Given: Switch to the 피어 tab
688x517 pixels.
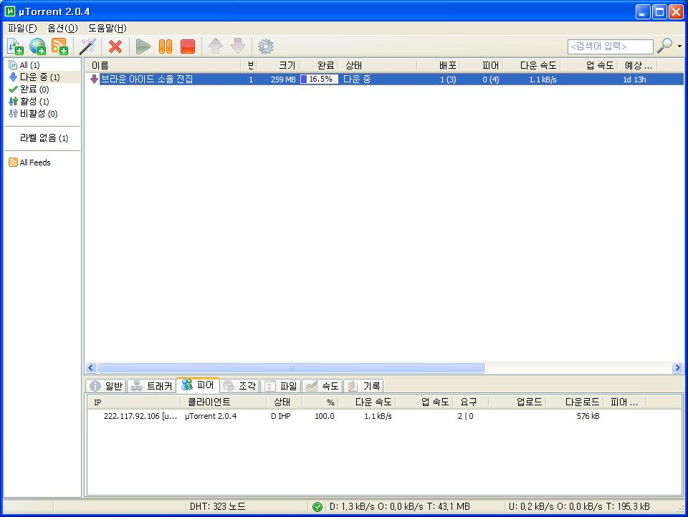Looking at the screenshot, I should (x=199, y=385).
